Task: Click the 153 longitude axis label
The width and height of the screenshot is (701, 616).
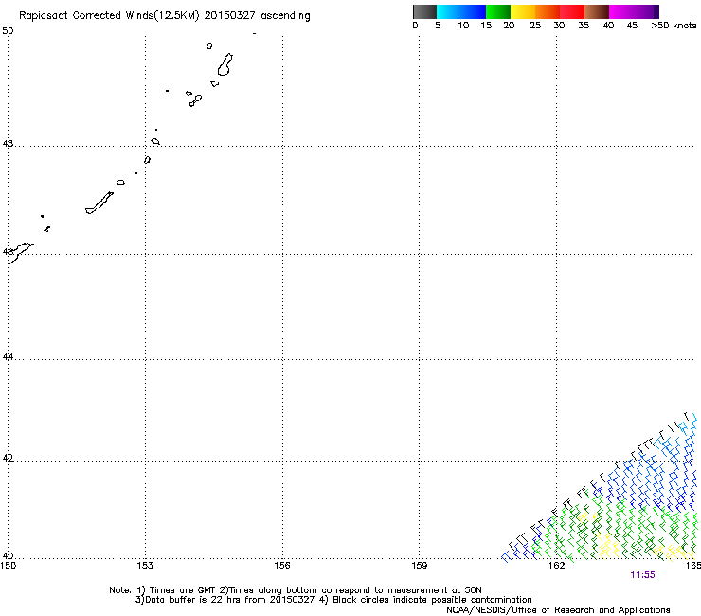Action: tap(145, 566)
